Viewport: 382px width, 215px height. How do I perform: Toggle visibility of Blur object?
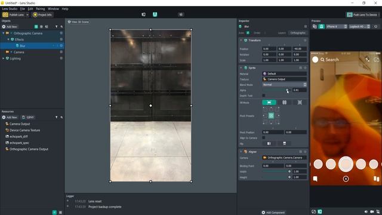click(61, 45)
